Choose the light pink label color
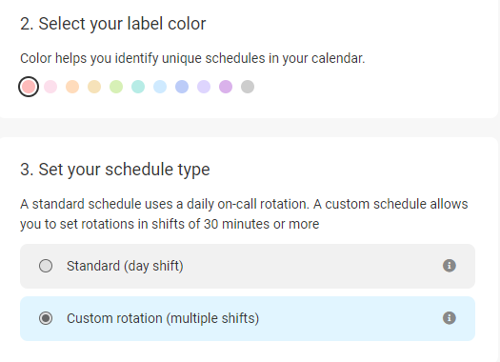 tap(50, 87)
